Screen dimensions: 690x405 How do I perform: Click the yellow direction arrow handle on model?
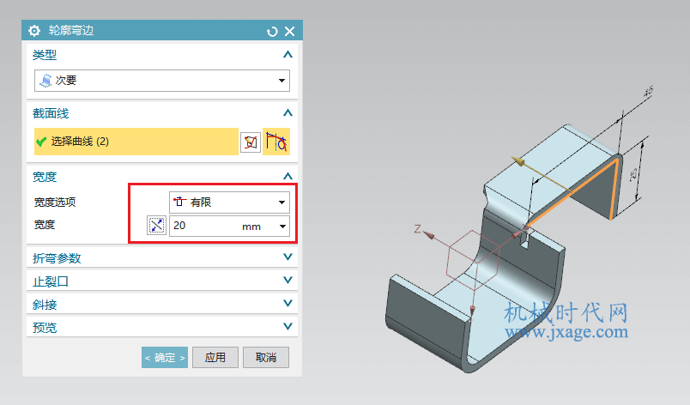point(518,161)
